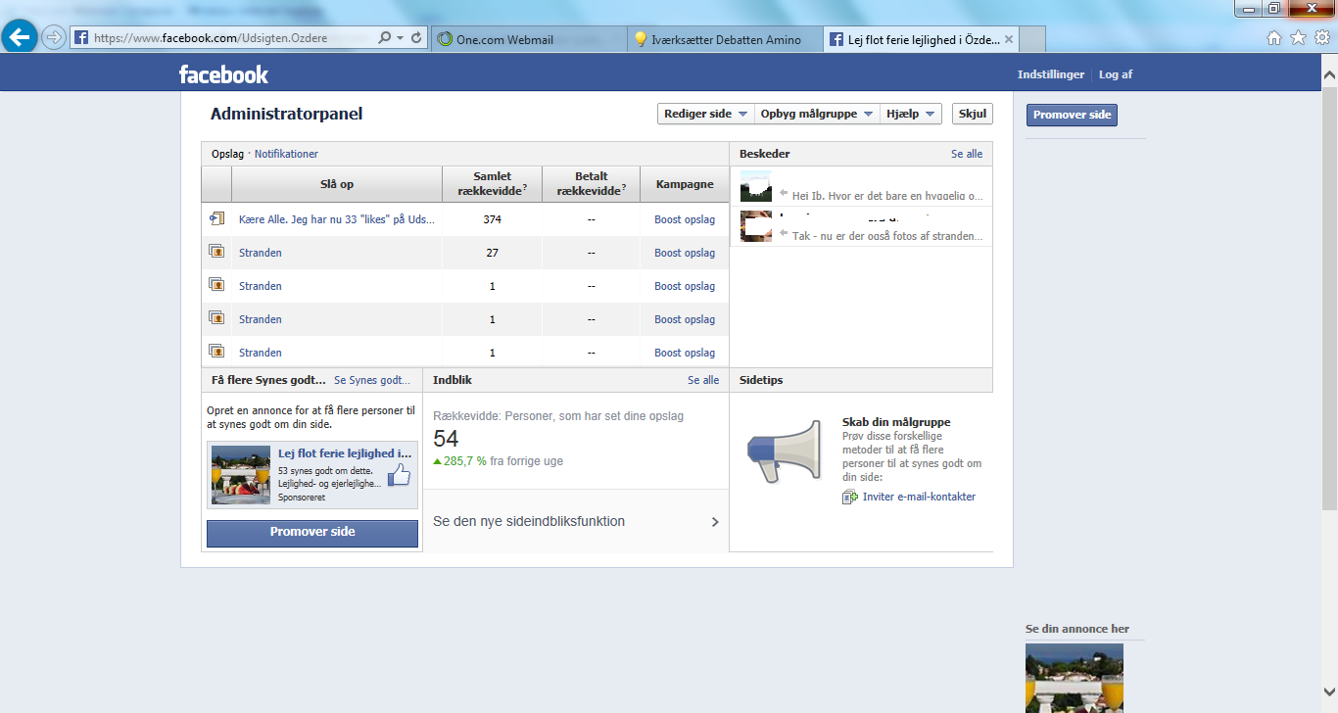Click the blue Promover side button at bottom left
The width and height of the screenshot is (1338, 713).
[x=312, y=532]
